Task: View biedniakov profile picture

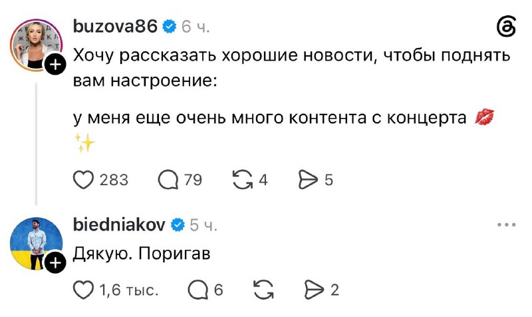Action: click(36, 243)
